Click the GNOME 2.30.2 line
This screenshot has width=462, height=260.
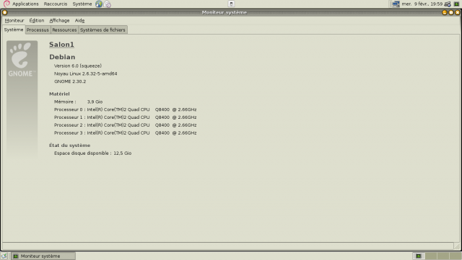[70, 81]
